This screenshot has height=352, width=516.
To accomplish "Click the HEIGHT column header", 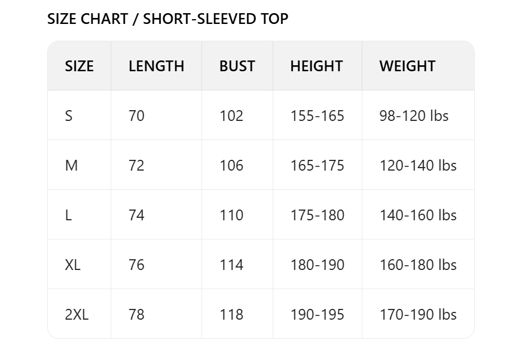I will coord(316,66).
